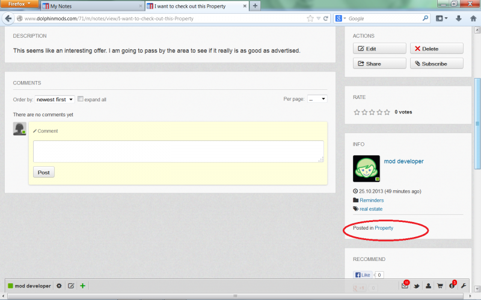Open the bookmarks menu button
481x300 pixels.
coord(441,19)
